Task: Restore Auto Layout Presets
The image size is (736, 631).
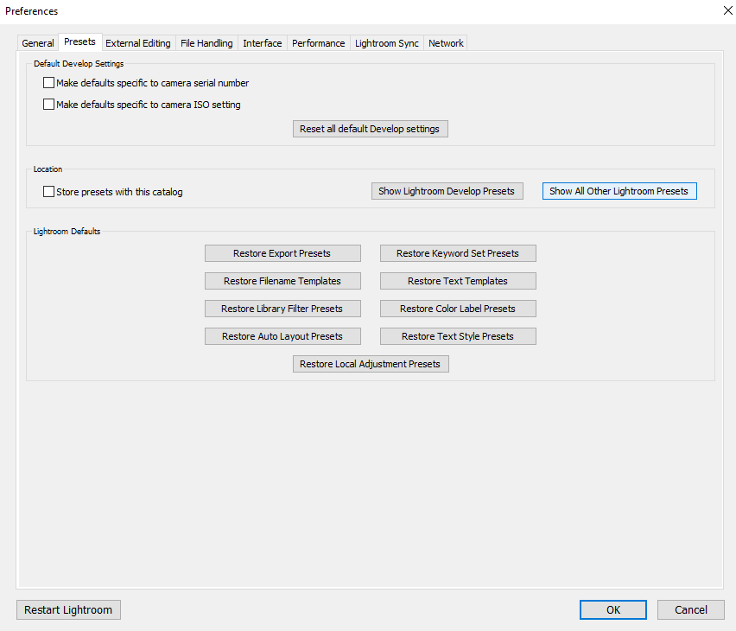Action: 282,336
